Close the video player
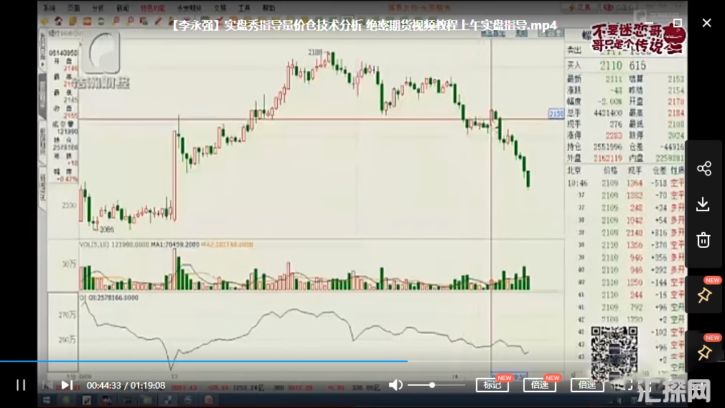The height and width of the screenshot is (408, 725). click(x=706, y=23)
